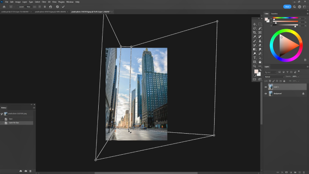Open the layer Kind filter dropdown
This screenshot has height=174, width=309.
[x=270, y=72]
